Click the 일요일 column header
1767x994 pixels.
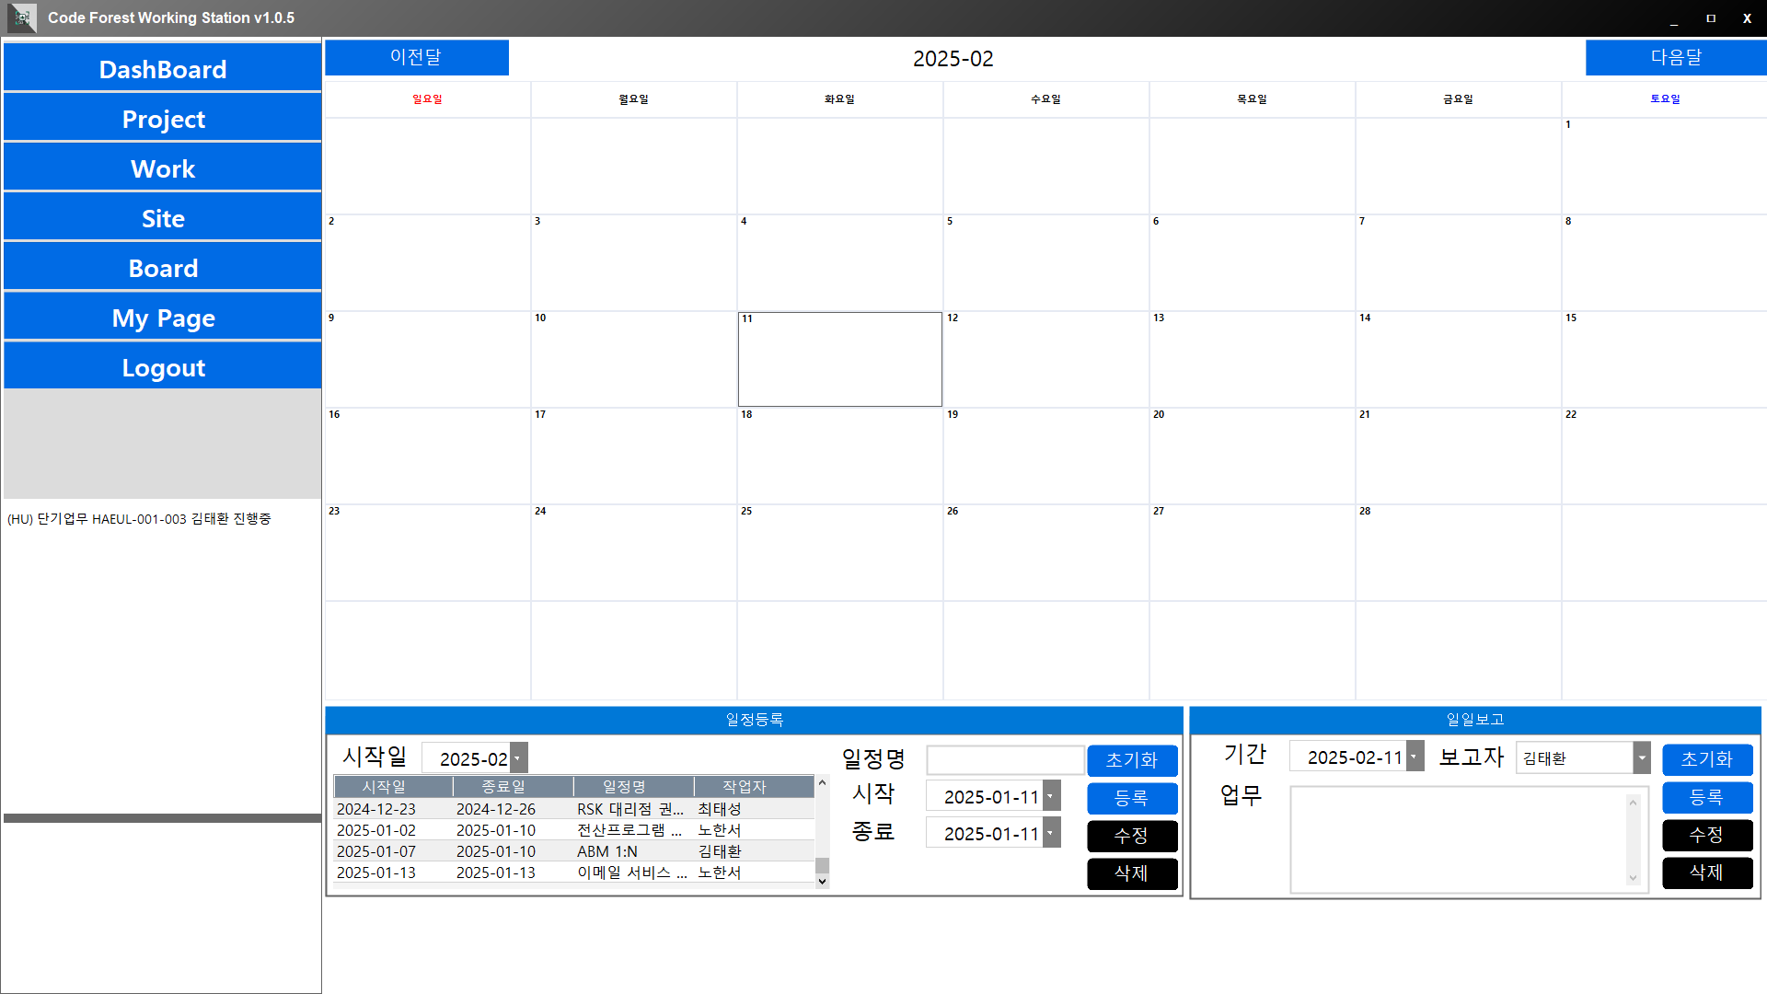(x=427, y=99)
